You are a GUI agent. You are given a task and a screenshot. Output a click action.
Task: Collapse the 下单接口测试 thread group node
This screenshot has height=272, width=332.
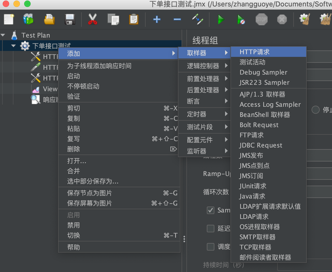click(13, 46)
